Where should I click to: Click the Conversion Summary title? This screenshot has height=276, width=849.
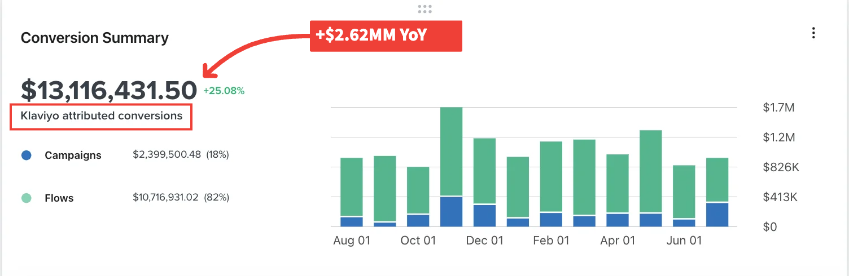(x=94, y=38)
